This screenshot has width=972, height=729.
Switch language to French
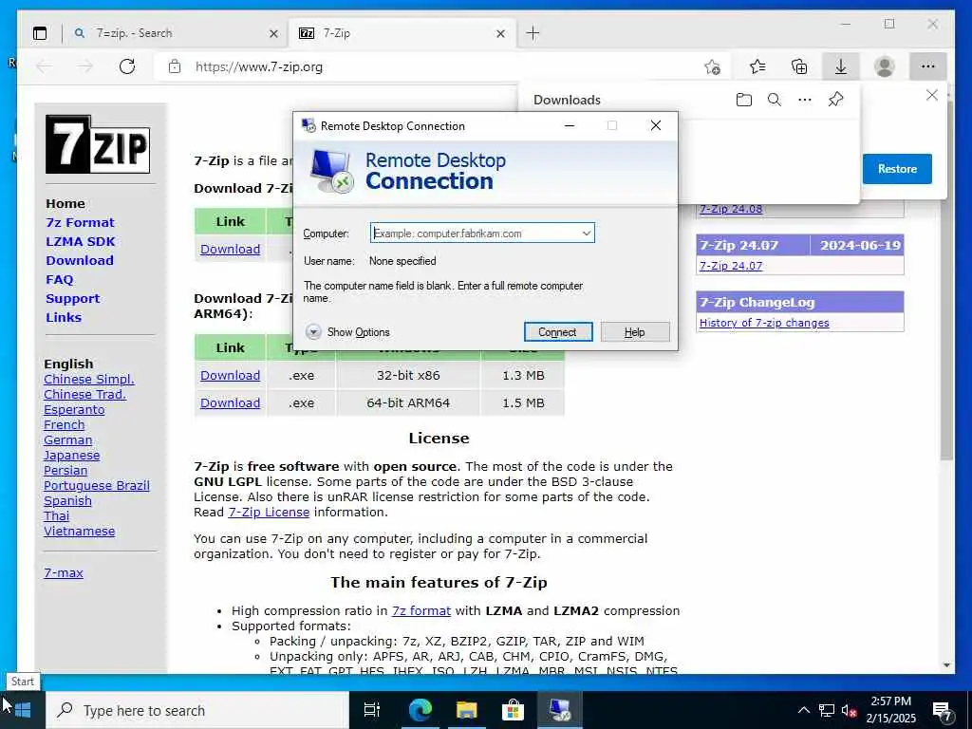64,425
